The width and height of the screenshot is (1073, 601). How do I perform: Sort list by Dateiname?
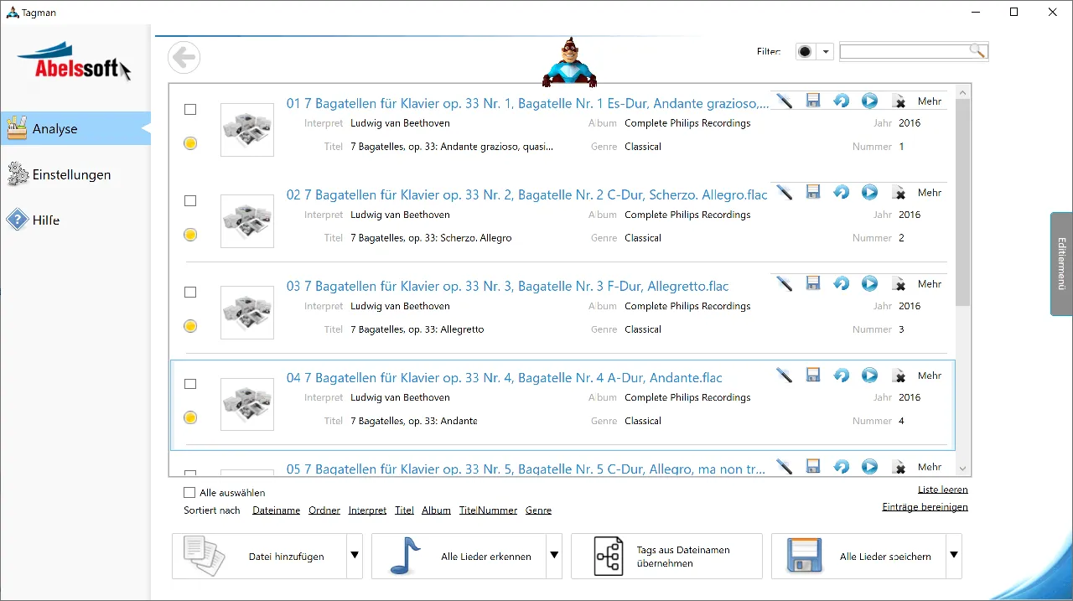(x=276, y=510)
